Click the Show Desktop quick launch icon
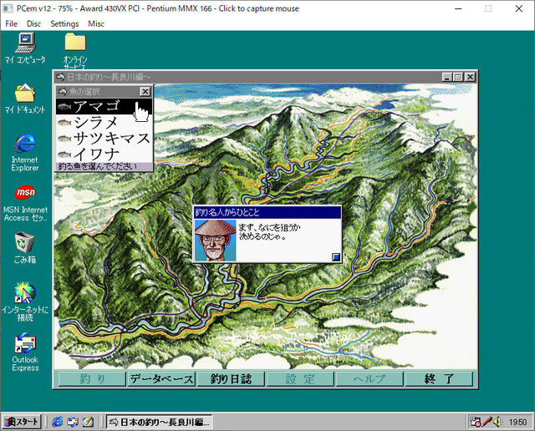 [88, 422]
